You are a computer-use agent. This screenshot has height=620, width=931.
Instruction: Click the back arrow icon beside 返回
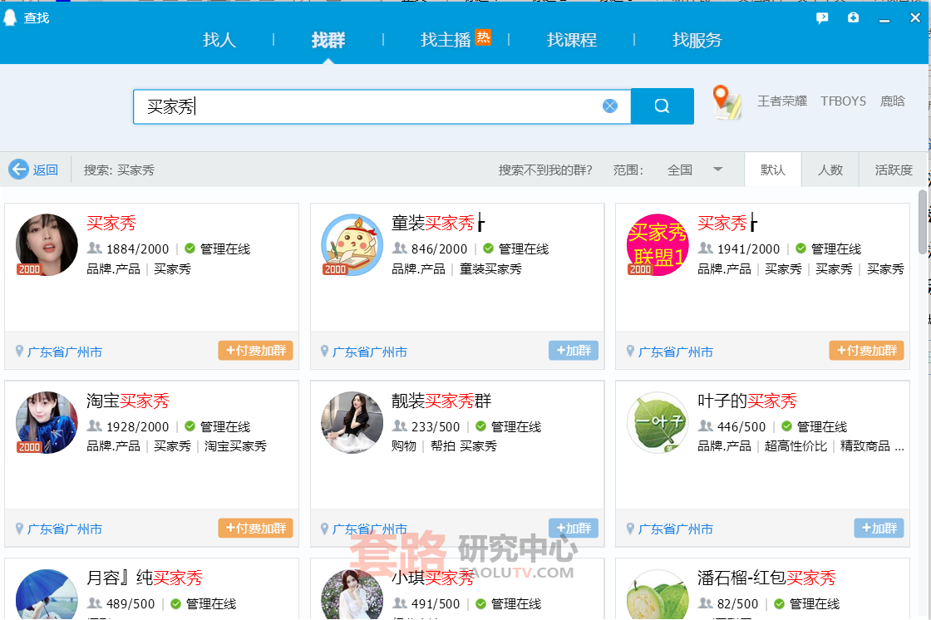click(x=18, y=170)
